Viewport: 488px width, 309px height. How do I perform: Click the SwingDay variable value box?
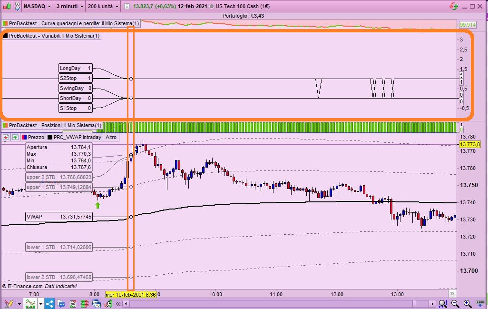click(x=76, y=88)
